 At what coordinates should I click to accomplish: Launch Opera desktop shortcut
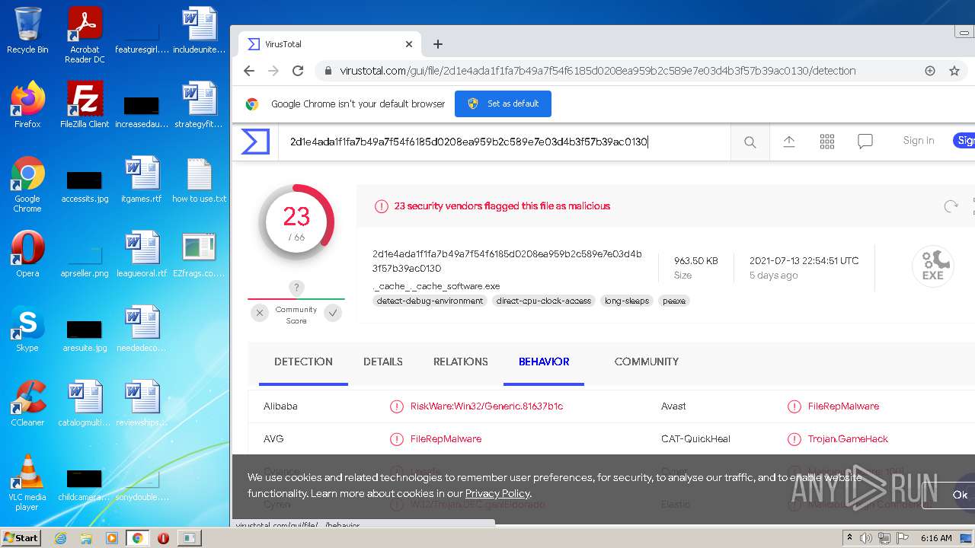27,254
